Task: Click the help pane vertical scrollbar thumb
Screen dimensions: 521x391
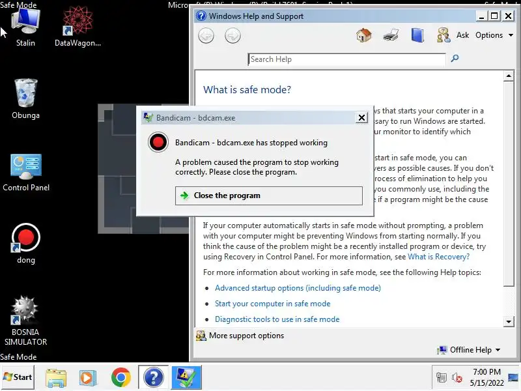Action: pyautogui.click(x=509, y=184)
